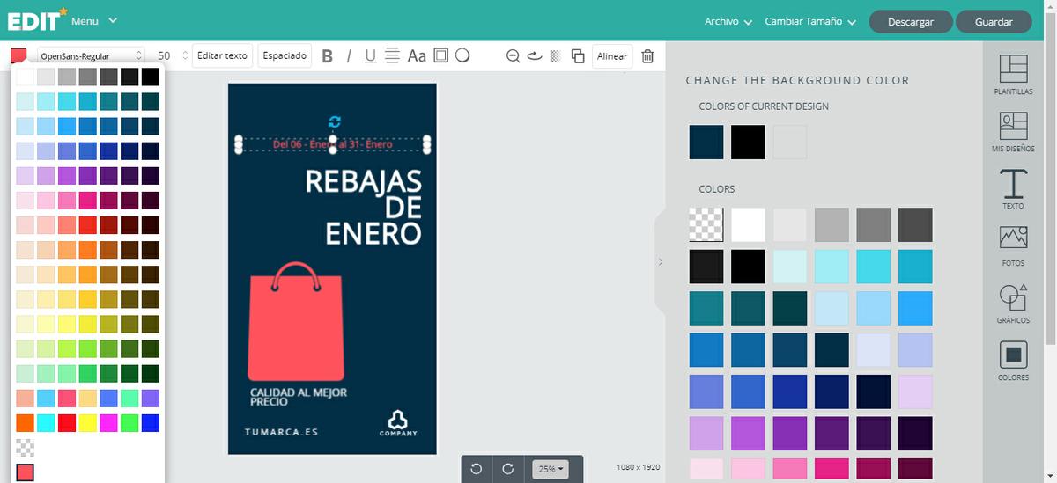Adjust the font size 50 stepper
The height and width of the screenshot is (483, 1057).
click(185, 56)
